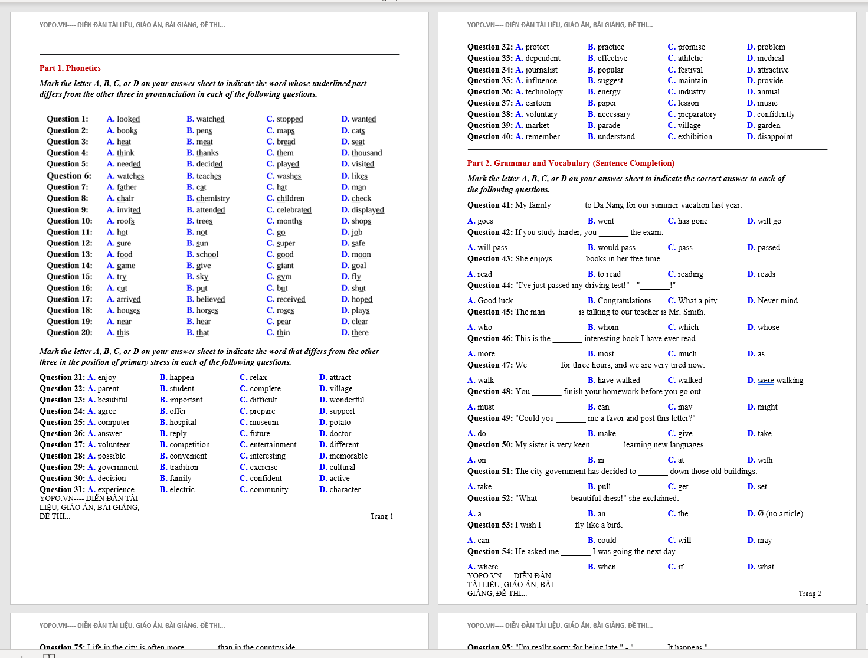The height and width of the screenshot is (658, 868).
Task: Click the word 'watched' in Question 1
Action: point(210,119)
